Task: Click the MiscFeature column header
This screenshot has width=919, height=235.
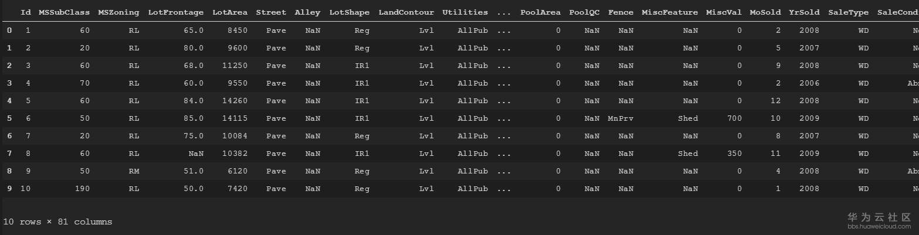Action: 670,12
